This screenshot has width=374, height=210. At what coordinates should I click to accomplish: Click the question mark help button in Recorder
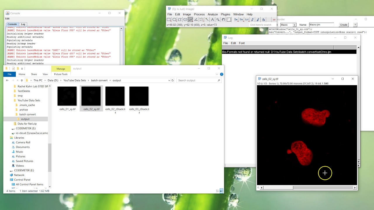pos(355,25)
